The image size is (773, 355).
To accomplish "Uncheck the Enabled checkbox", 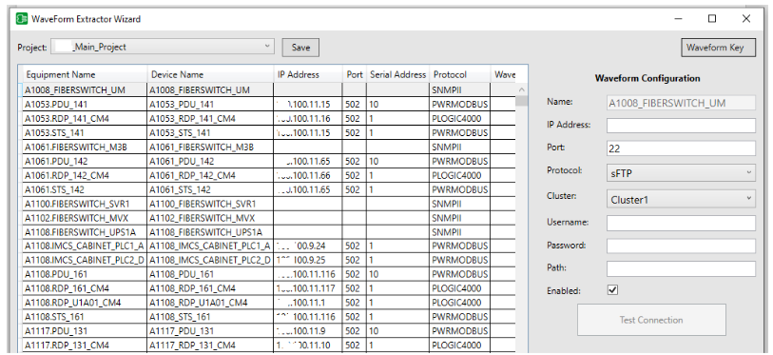I will pyautogui.click(x=612, y=290).
